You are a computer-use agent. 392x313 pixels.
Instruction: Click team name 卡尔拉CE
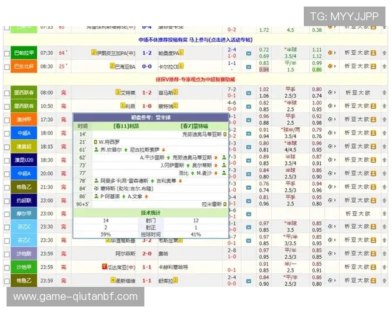pos(169,67)
